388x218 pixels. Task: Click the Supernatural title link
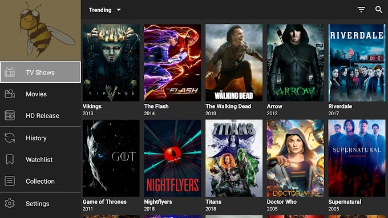tap(345, 201)
